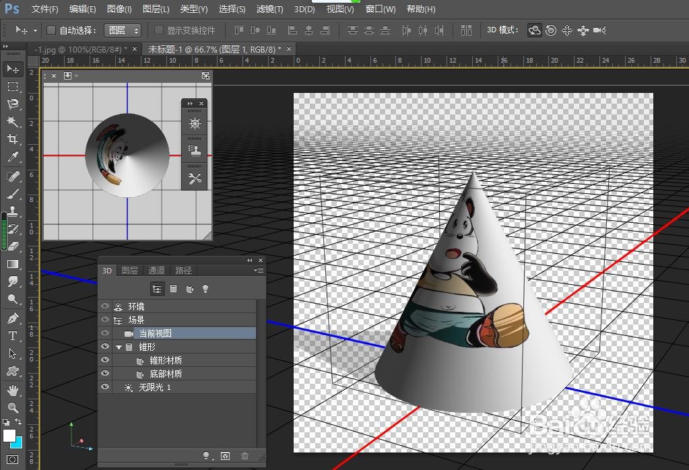Select the Gradient tool
The image size is (689, 470).
(13, 263)
